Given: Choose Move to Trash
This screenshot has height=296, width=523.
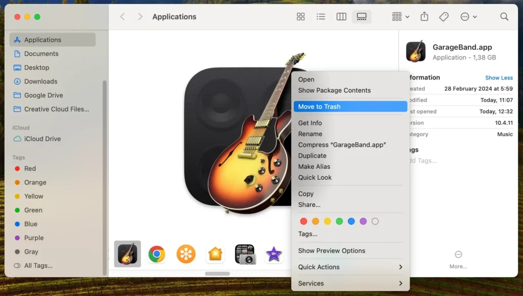Looking at the screenshot, I should 350,106.
